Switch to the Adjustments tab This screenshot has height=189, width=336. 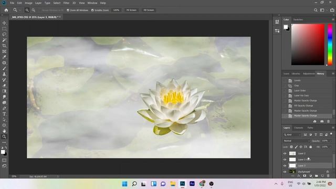tap(309, 73)
